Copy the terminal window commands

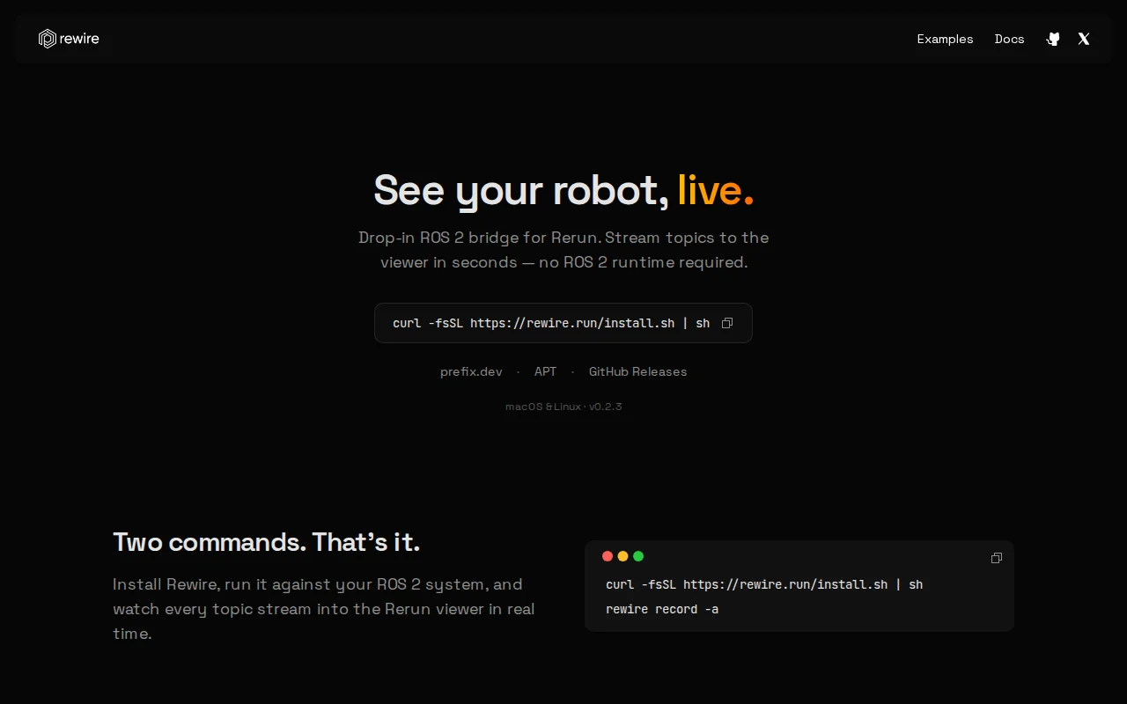point(997,558)
